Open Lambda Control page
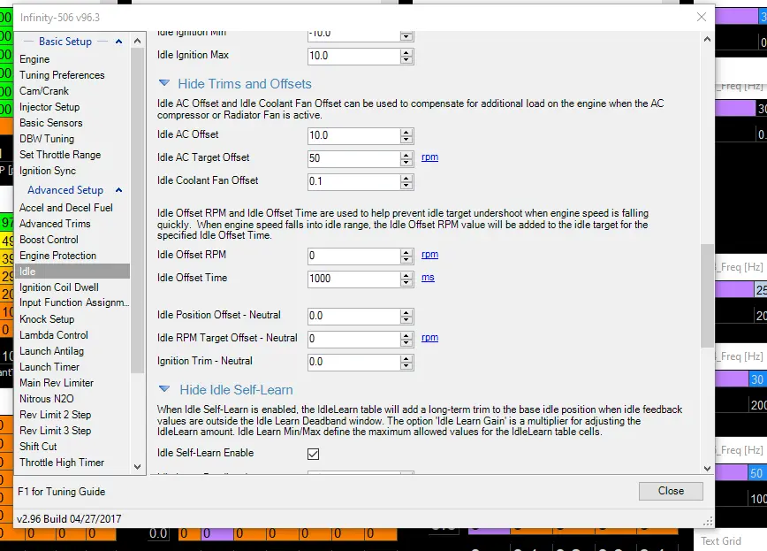767x551 pixels. point(54,335)
